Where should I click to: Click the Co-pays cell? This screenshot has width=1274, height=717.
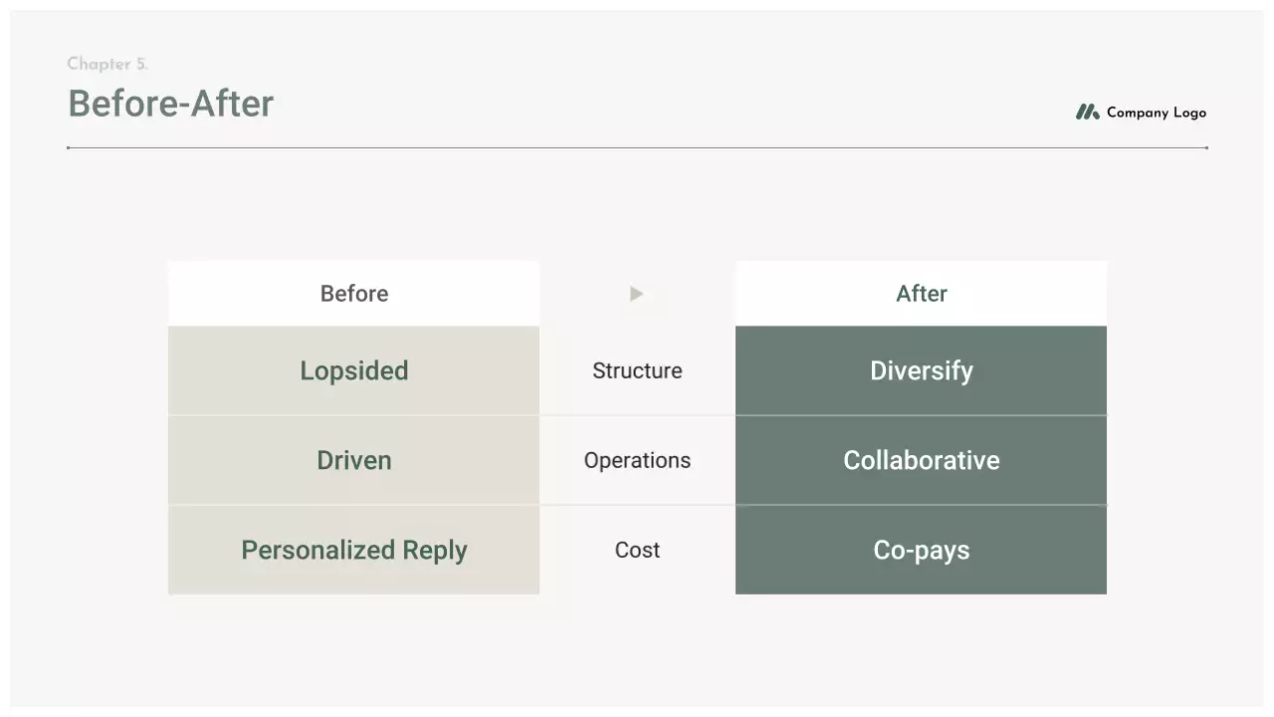point(921,550)
